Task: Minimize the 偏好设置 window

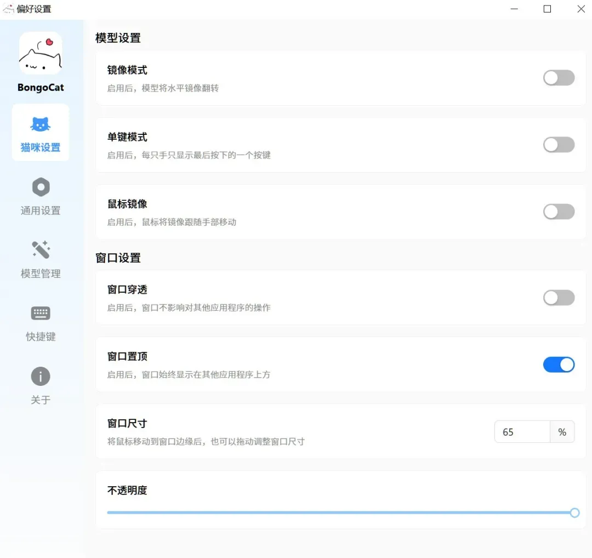Action: (514, 9)
